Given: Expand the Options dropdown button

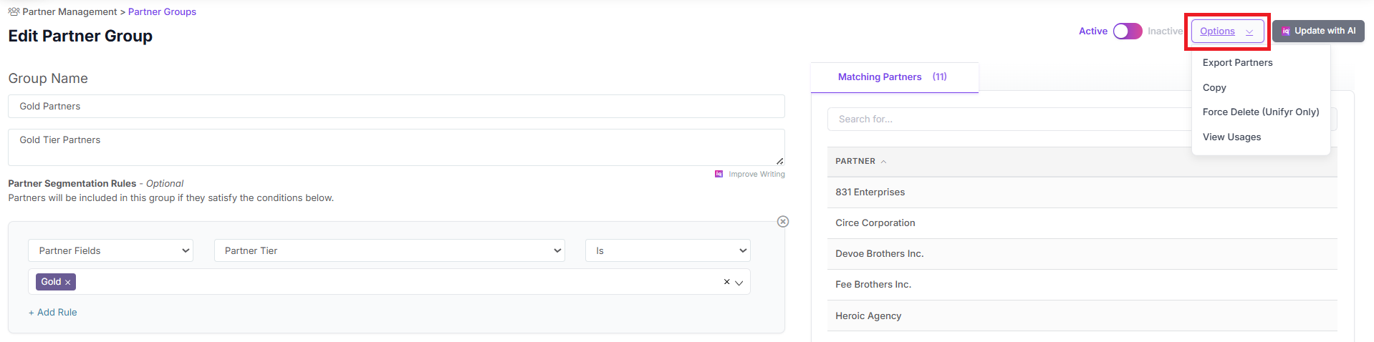Looking at the screenshot, I should (1226, 31).
